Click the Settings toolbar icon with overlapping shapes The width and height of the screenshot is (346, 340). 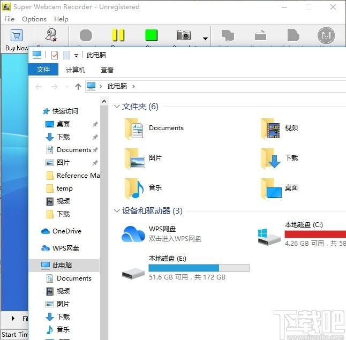[x=228, y=35]
